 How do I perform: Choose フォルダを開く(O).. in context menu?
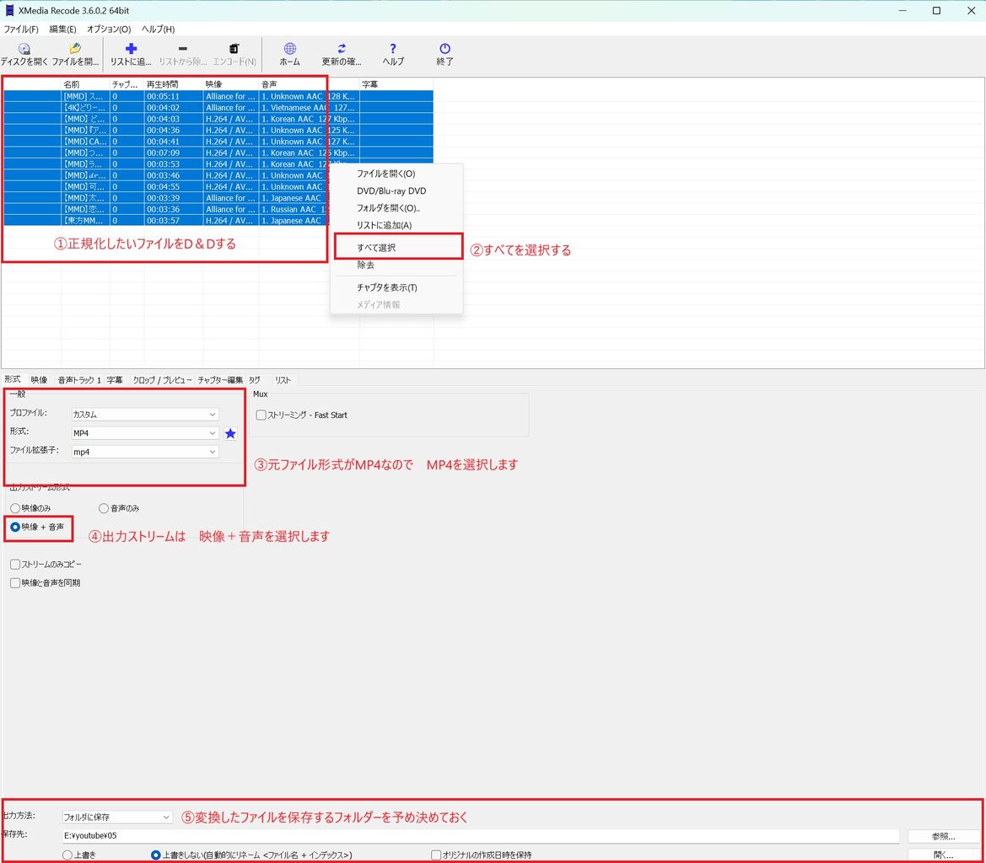click(396, 208)
